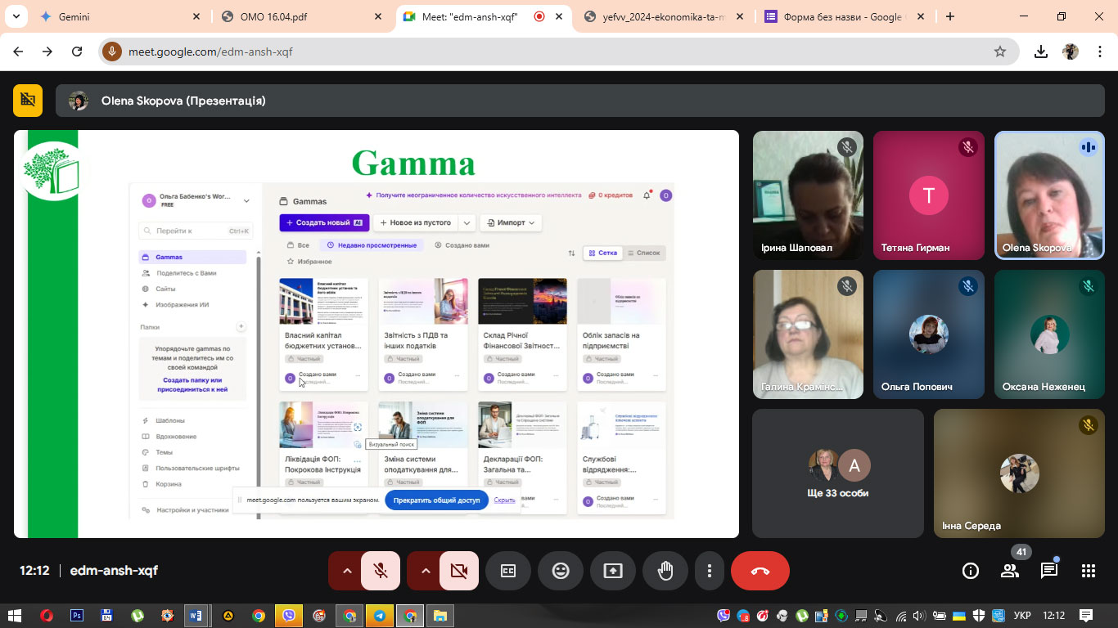Viewport: 1118px width, 628px height.
Task: Open the present screen option
Action: pyautogui.click(x=613, y=571)
